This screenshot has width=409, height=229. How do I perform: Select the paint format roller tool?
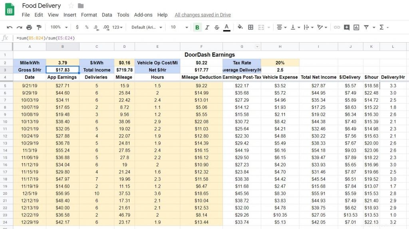pos(39,27)
